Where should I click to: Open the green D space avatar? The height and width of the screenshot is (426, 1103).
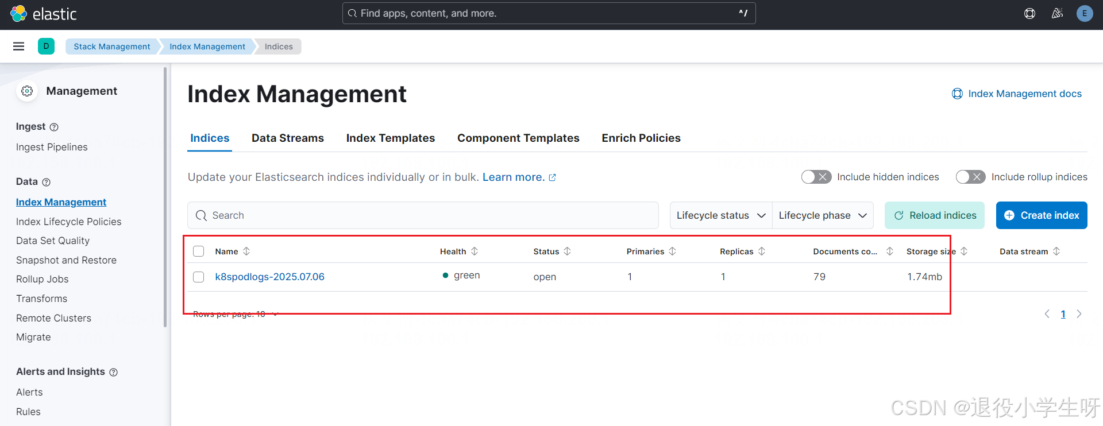(x=46, y=47)
